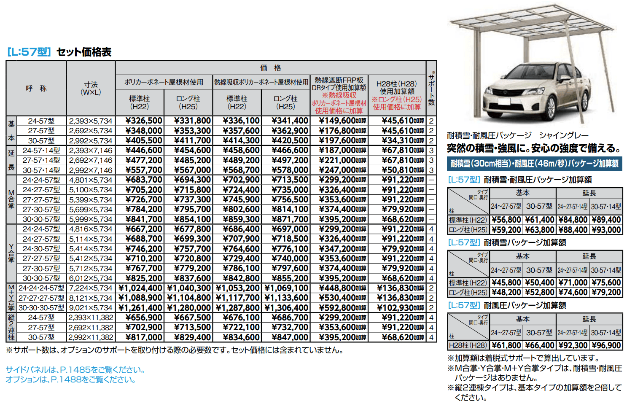
Task: Click the surcharge '¥50,810加算'
Action: [403, 170]
